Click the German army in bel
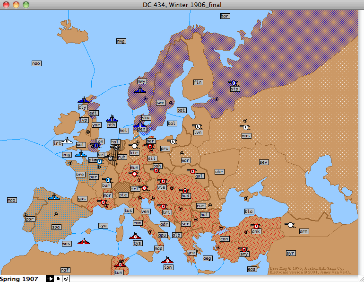Image resolution: width=364 pixels, height=282 pixels. pyautogui.click(x=110, y=158)
